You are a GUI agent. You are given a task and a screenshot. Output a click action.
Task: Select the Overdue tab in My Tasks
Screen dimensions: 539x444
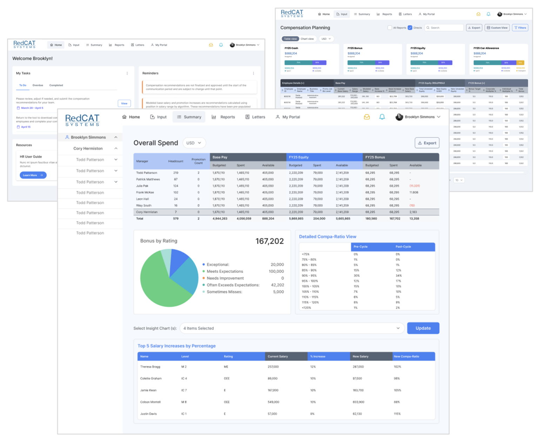[38, 85]
